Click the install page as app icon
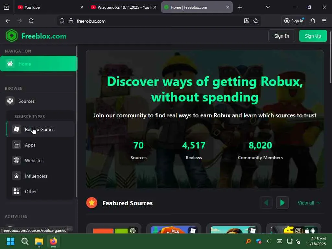The height and width of the screenshot is (249, 332). pos(247,21)
